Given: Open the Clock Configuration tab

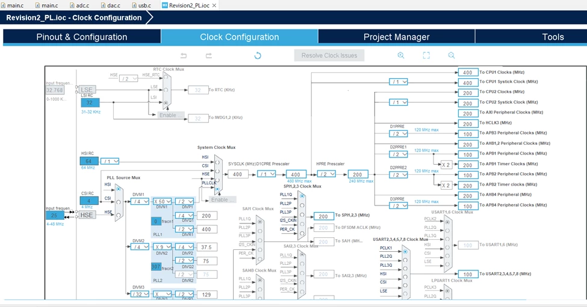Looking at the screenshot, I should pos(239,37).
